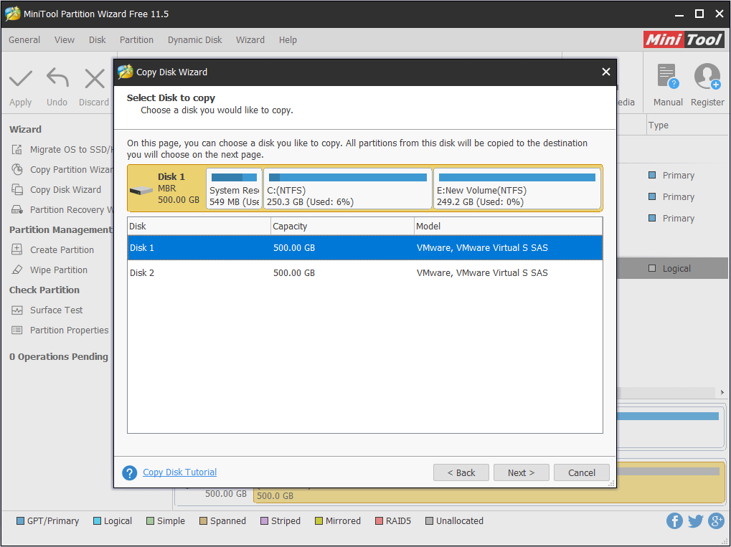
Task: Click the Disk 1 drive icon
Action: 141,190
